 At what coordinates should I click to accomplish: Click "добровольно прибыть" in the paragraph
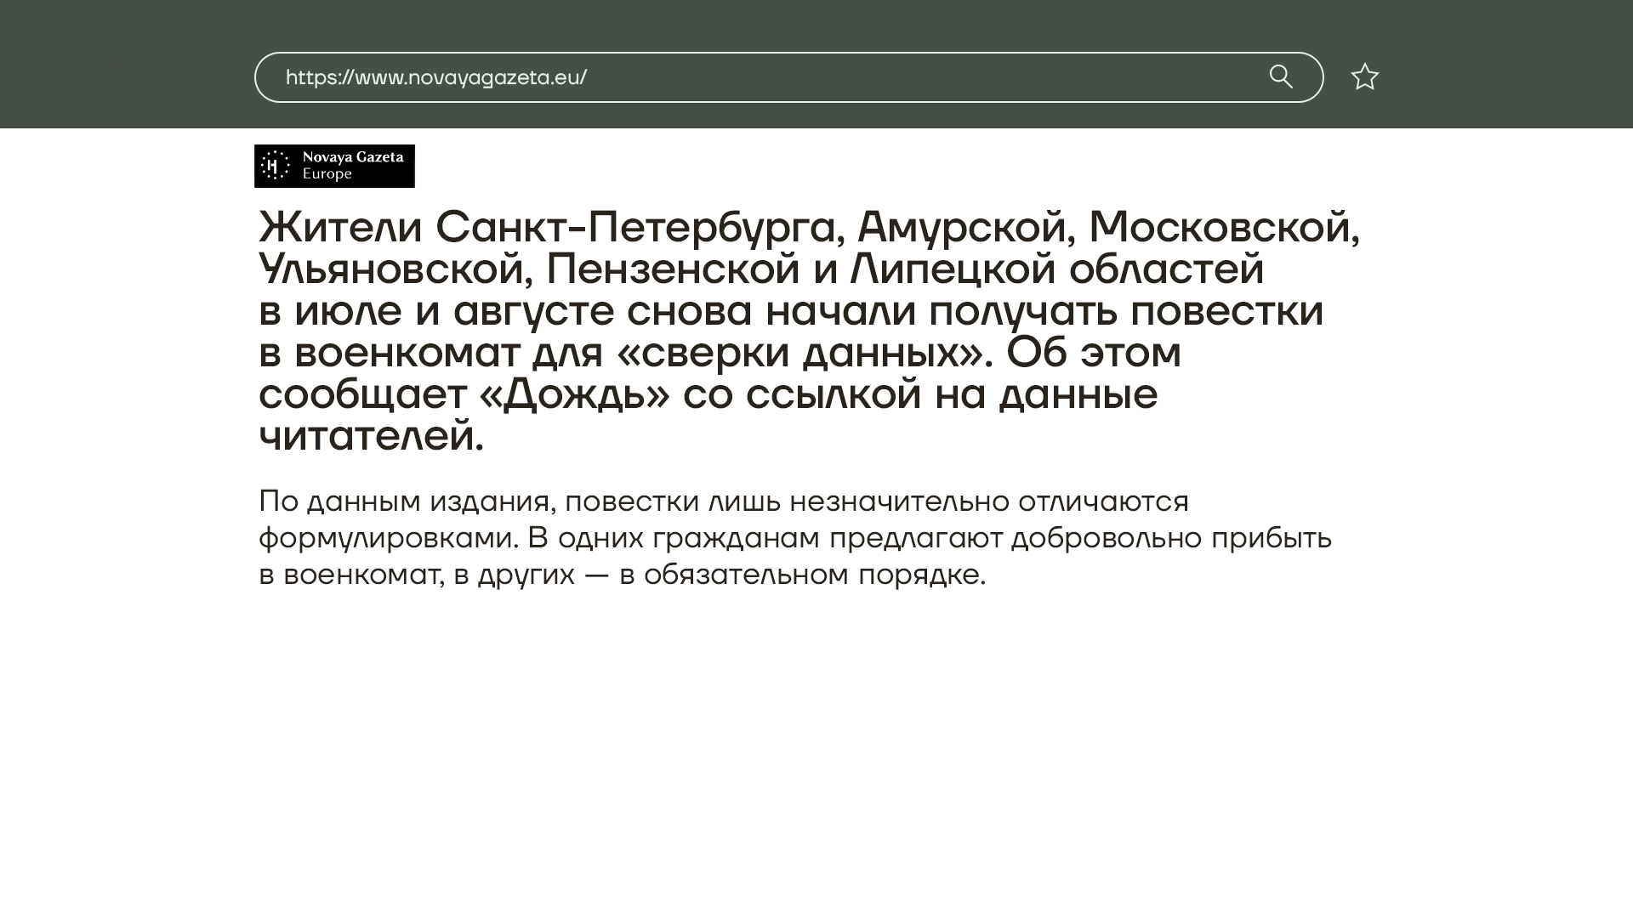tap(1171, 538)
